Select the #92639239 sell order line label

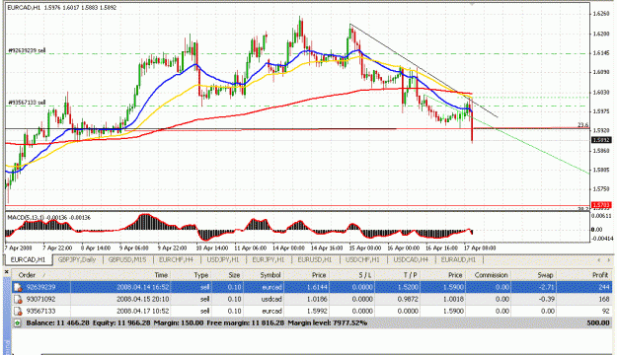coord(28,50)
